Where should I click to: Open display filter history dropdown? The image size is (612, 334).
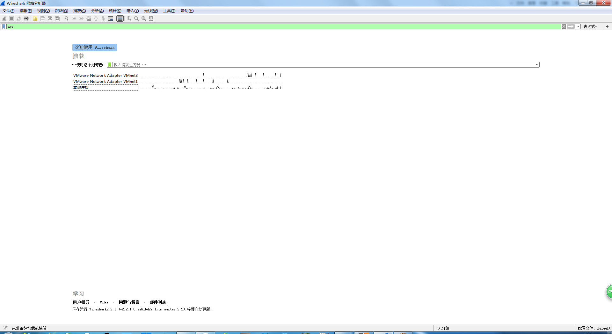click(578, 26)
